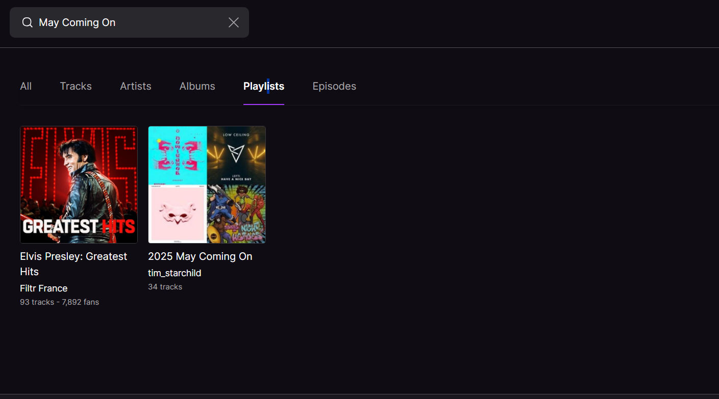
Task: Clear the search with the X icon
Action: click(x=234, y=22)
